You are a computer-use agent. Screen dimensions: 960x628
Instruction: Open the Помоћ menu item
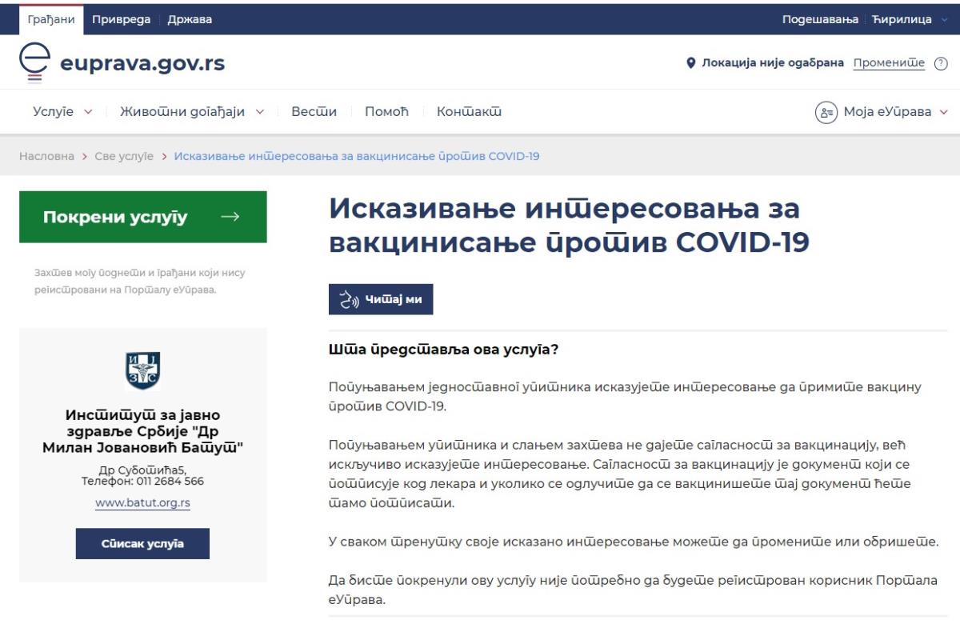point(386,112)
